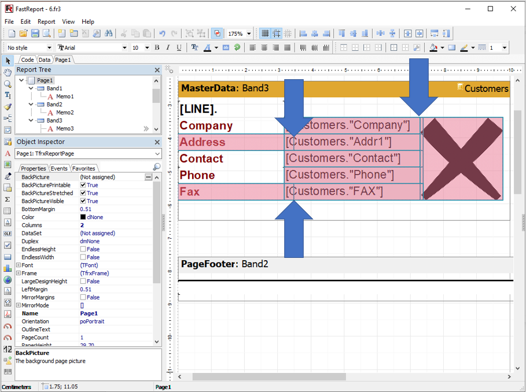This screenshot has width=526, height=392.
Task: Click the Preview report icon
Action: (47, 34)
